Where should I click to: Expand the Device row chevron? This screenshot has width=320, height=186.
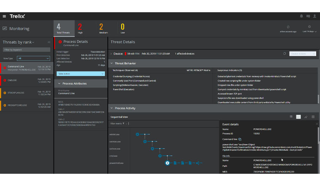point(111,54)
